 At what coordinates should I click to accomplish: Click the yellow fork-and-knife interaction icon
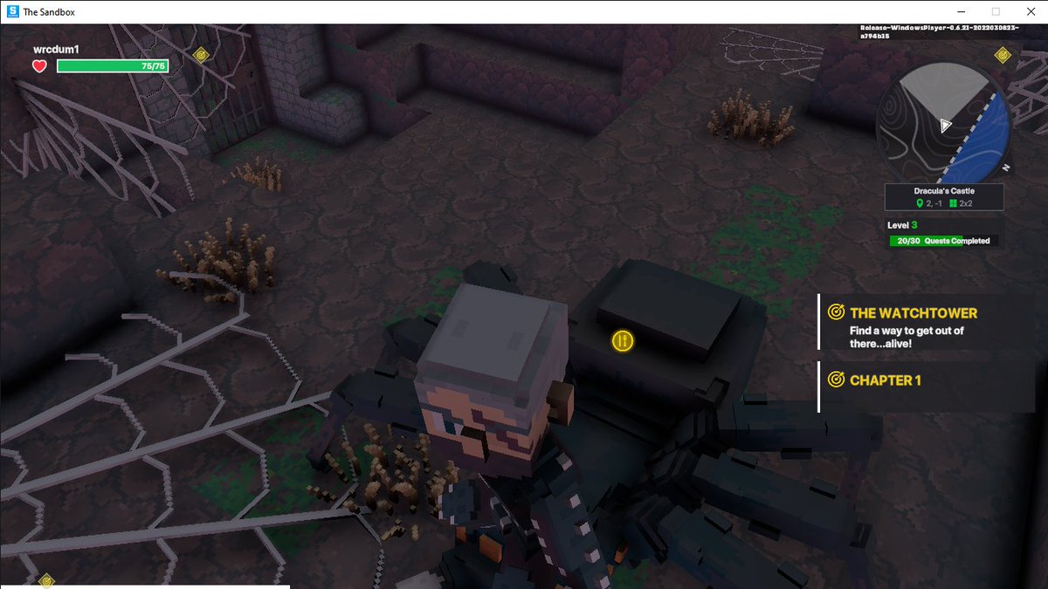pyautogui.click(x=623, y=340)
